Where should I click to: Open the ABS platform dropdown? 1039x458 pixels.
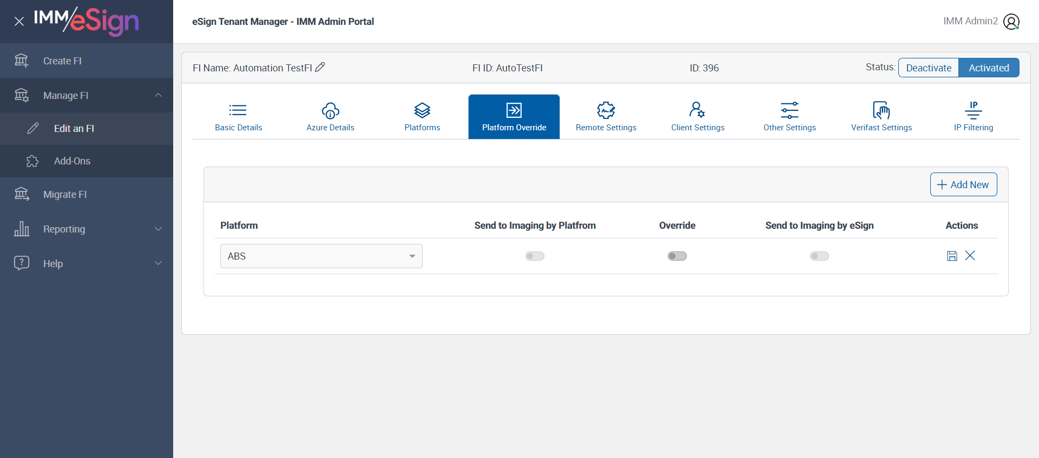point(321,256)
